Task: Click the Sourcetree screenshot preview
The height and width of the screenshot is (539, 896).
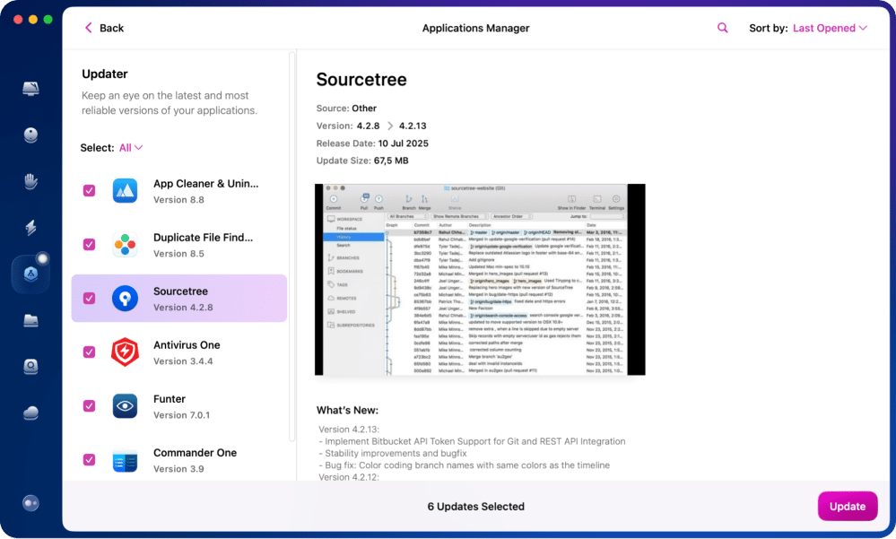Action: click(480, 279)
